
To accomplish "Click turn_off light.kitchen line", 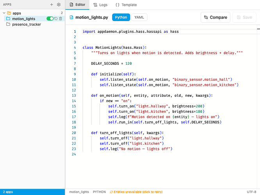I will (x=132, y=144).
